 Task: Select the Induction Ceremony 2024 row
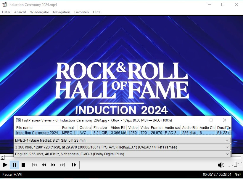(37, 133)
